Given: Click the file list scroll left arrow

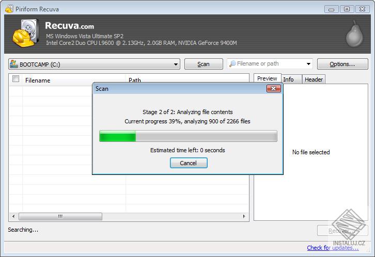Looking at the screenshot, I should coord(13,216).
